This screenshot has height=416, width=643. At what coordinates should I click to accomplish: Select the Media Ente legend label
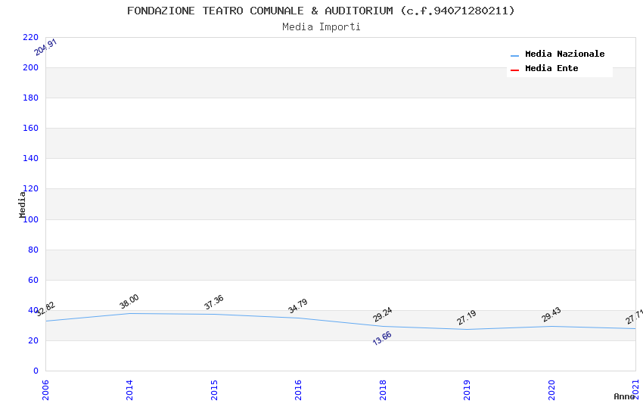(x=551, y=69)
